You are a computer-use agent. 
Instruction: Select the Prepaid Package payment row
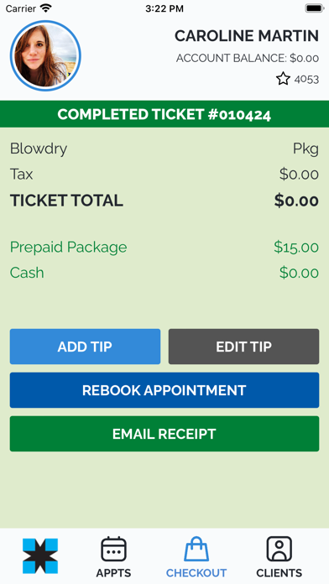pyautogui.click(x=164, y=248)
